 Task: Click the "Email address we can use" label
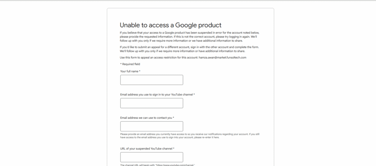(x=146, y=118)
